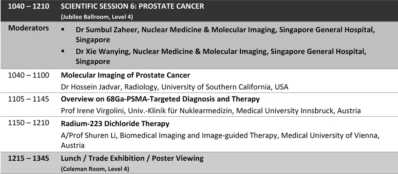Select speaker Dr Hossein Jadvar line
398x174 pixels.
(175, 87)
